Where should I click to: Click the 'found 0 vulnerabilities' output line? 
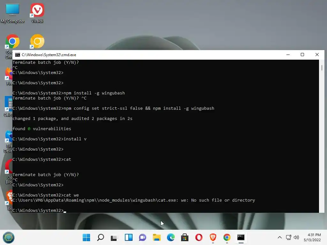(x=42, y=129)
